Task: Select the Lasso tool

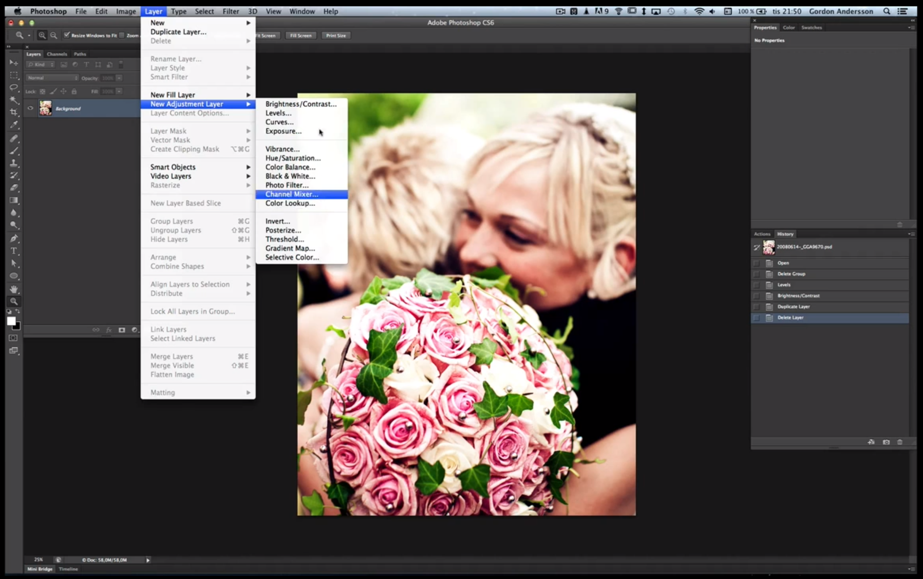Action: 14,87
